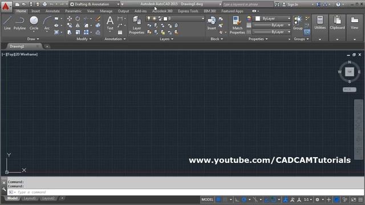Expand the Layers panel
Screen dimensions: 365x205
point(167,39)
